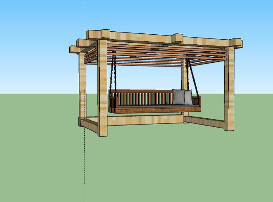
Task: Select the front bottom base beam
Action: click(x=143, y=120)
